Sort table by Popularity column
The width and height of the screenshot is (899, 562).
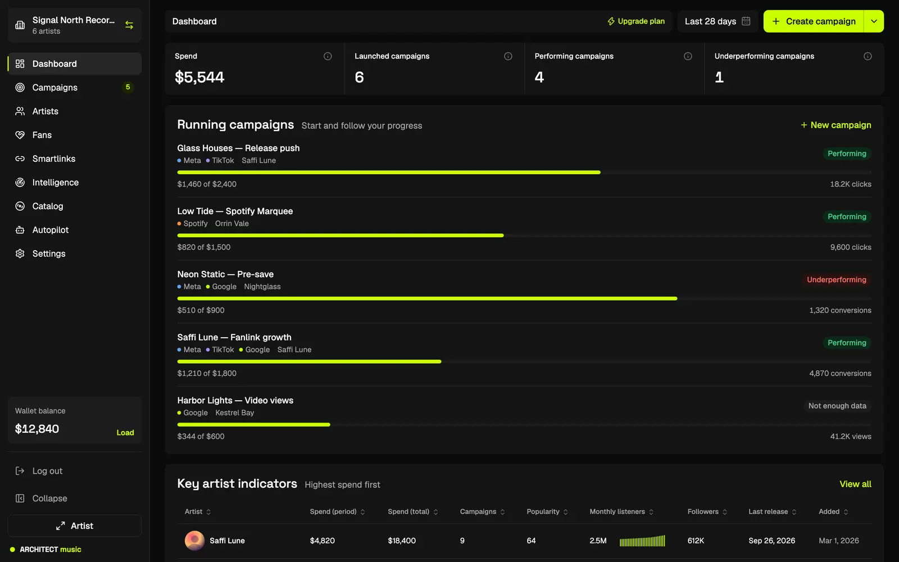click(547, 512)
